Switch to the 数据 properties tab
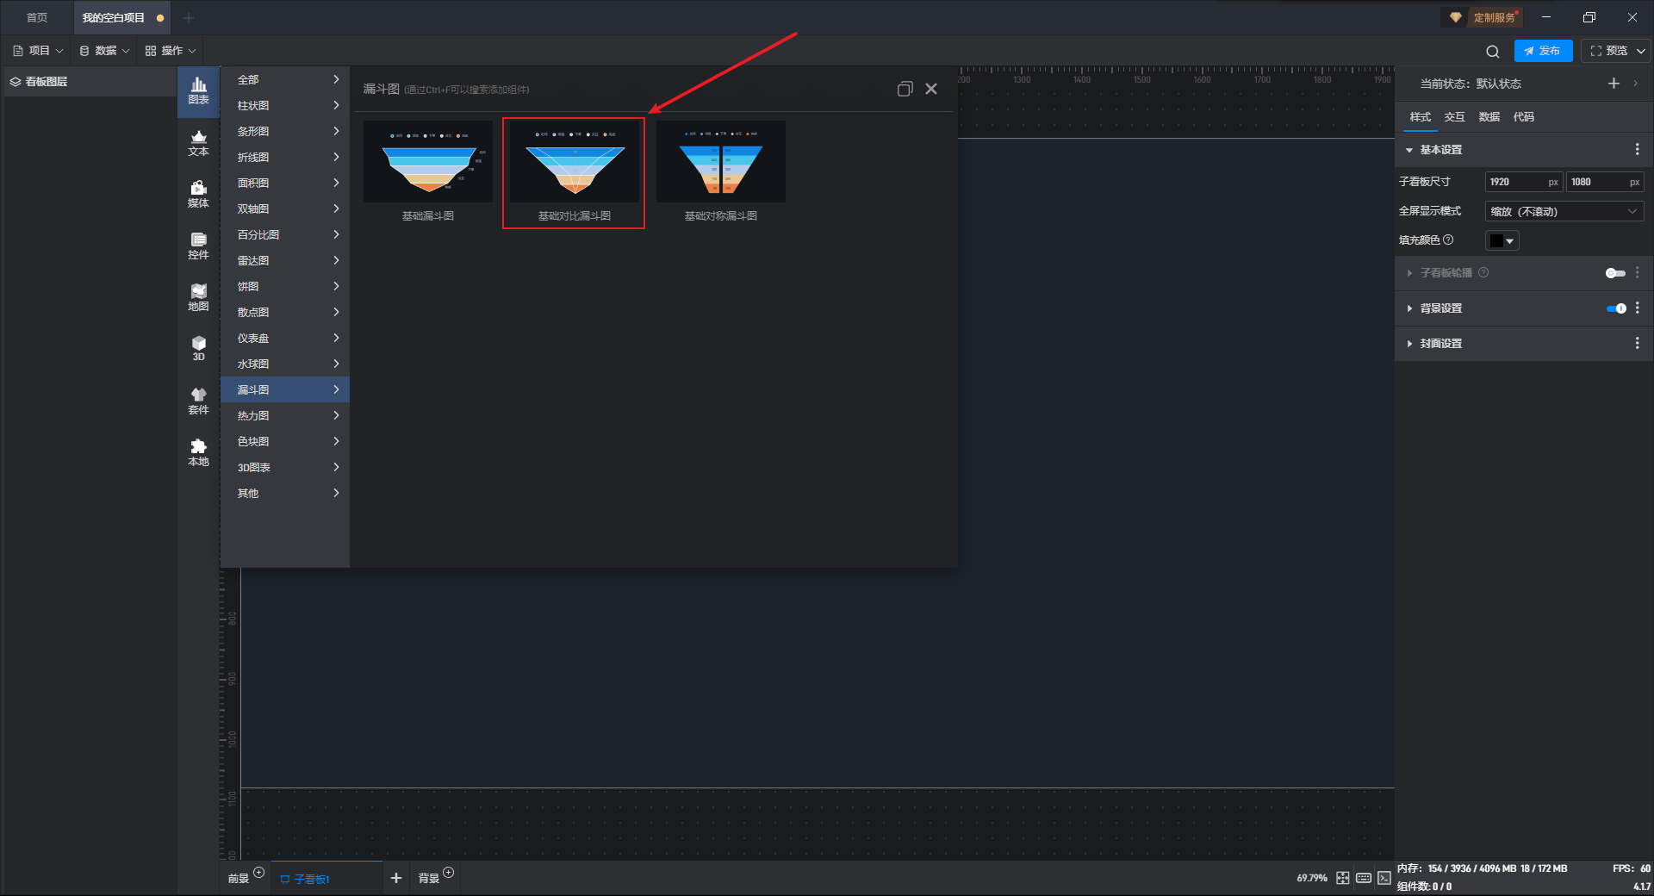The image size is (1654, 896). tap(1489, 117)
